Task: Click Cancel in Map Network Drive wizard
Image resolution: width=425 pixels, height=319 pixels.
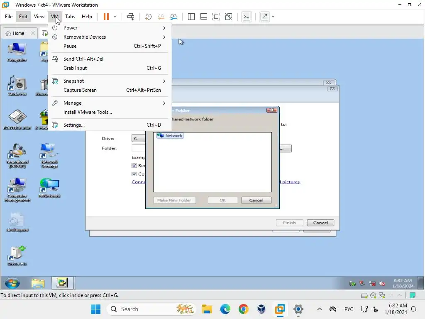Action: coord(320,223)
